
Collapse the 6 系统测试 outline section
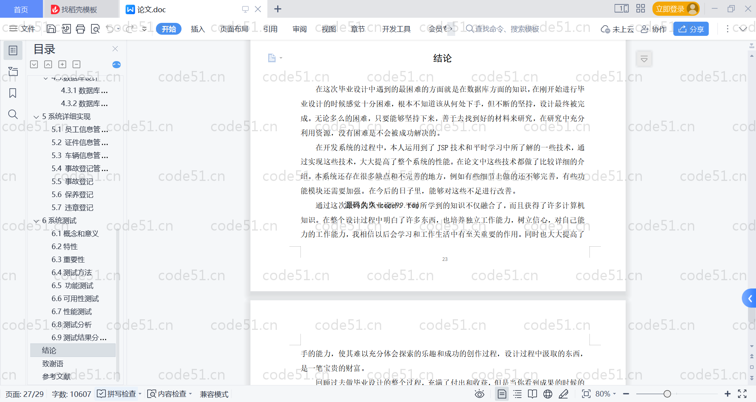pos(36,221)
